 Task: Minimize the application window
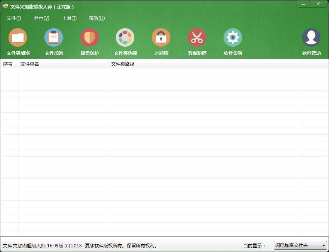tap(304, 4)
